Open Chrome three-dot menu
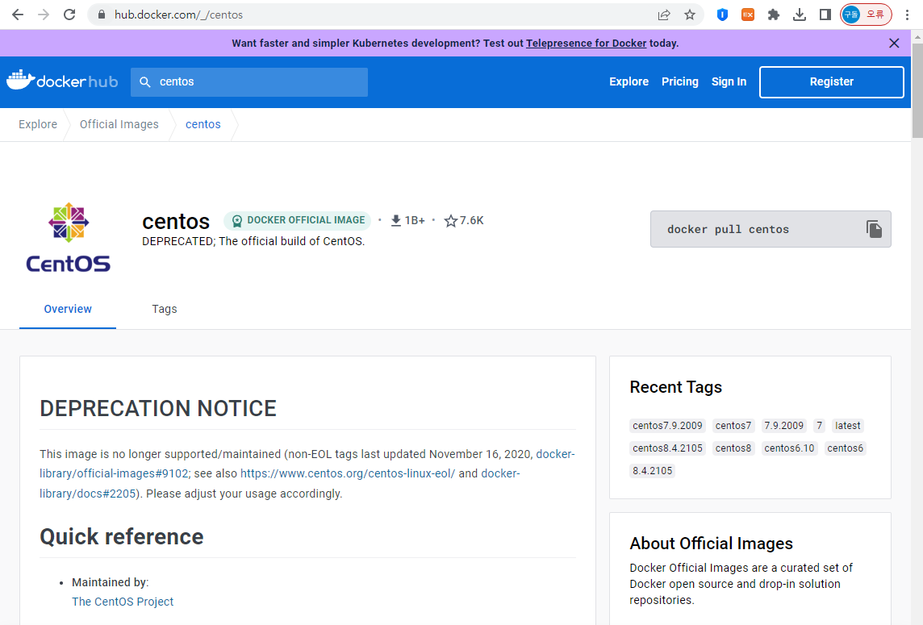The image size is (923, 625). click(x=907, y=15)
